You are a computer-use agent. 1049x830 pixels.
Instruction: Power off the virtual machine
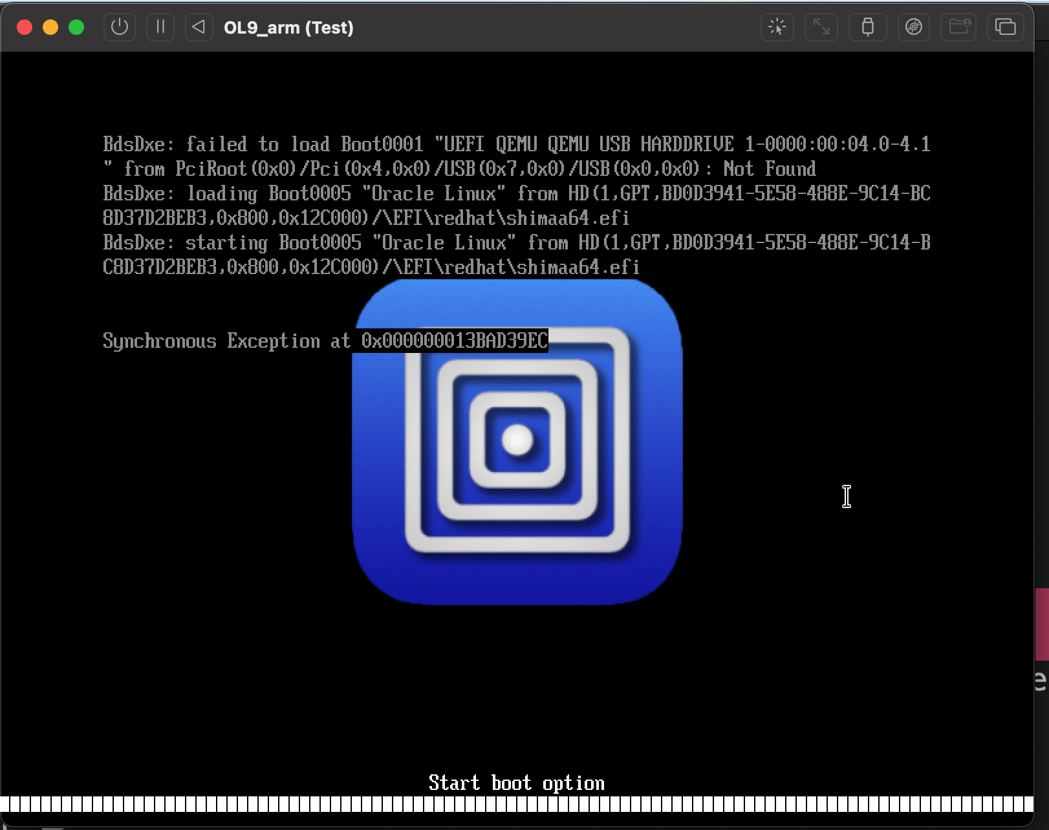[x=119, y=27]
